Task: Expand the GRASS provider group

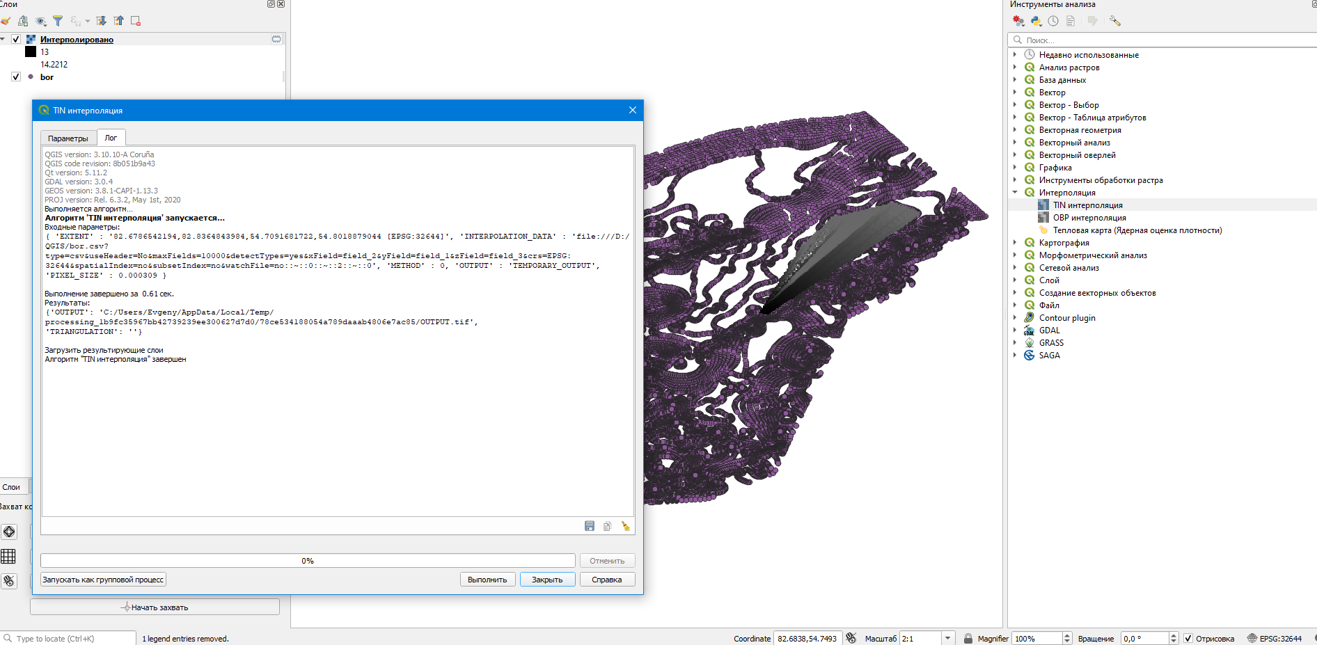Action: [x=1015, y=343]
